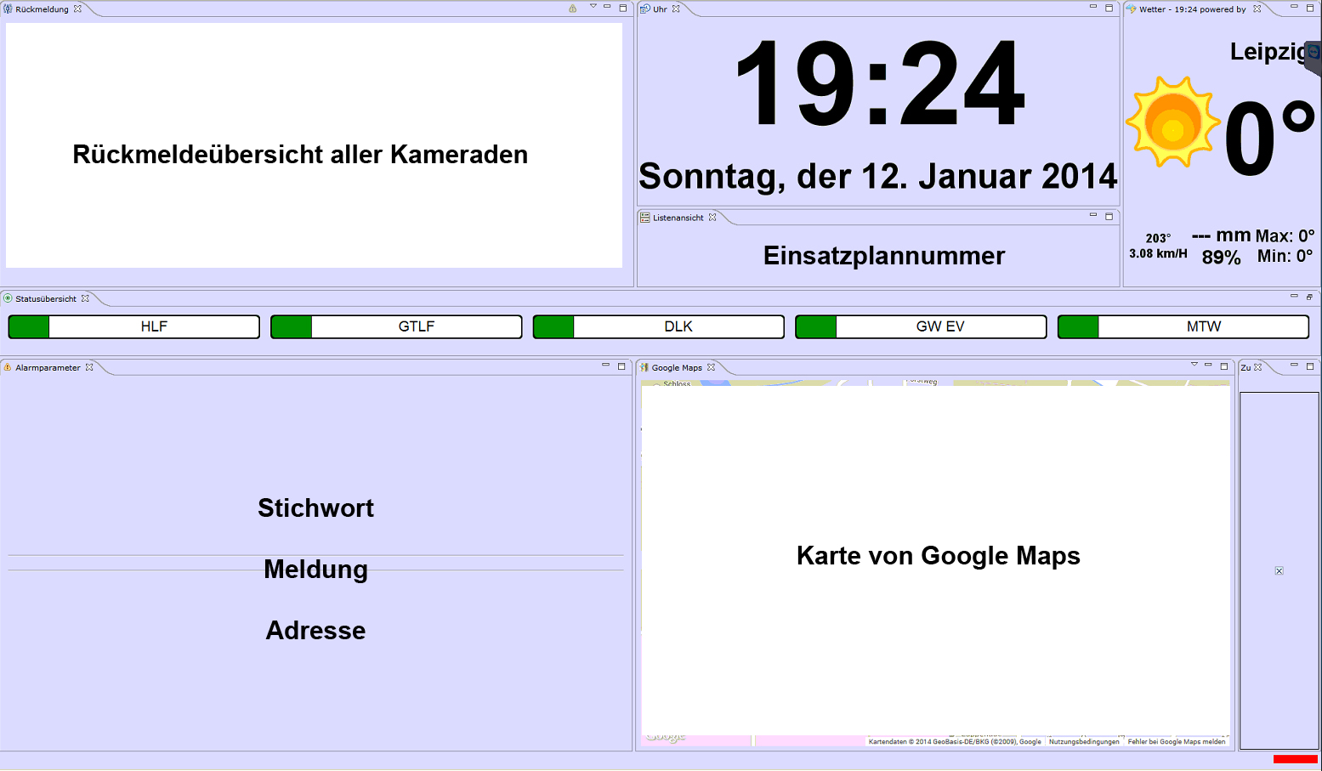Click the GTLF vehicle status button

click(x=416, y=326)
